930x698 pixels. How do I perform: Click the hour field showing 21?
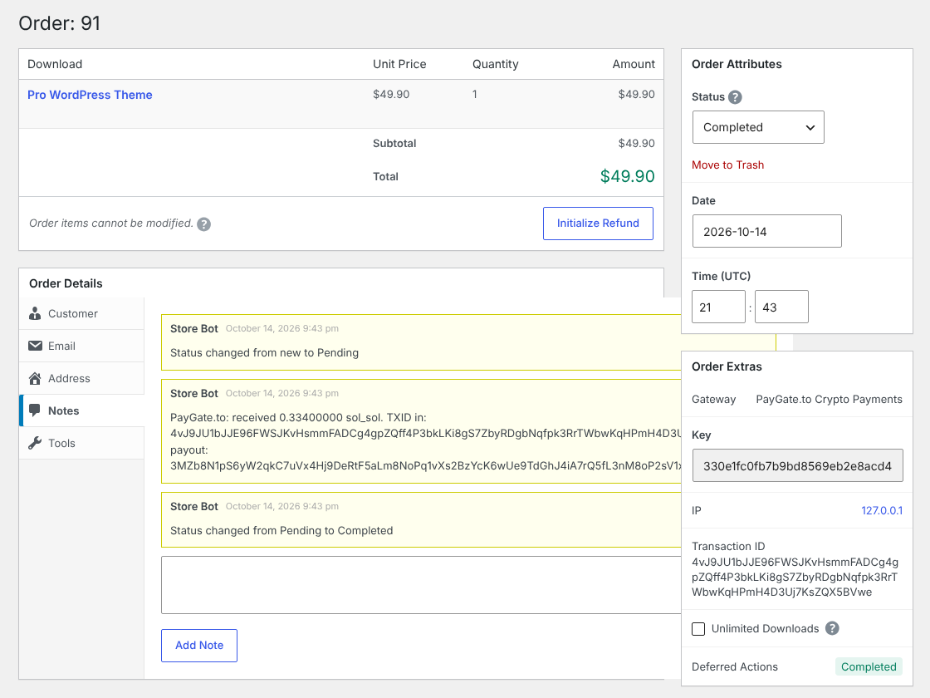[x=719, y=307]
